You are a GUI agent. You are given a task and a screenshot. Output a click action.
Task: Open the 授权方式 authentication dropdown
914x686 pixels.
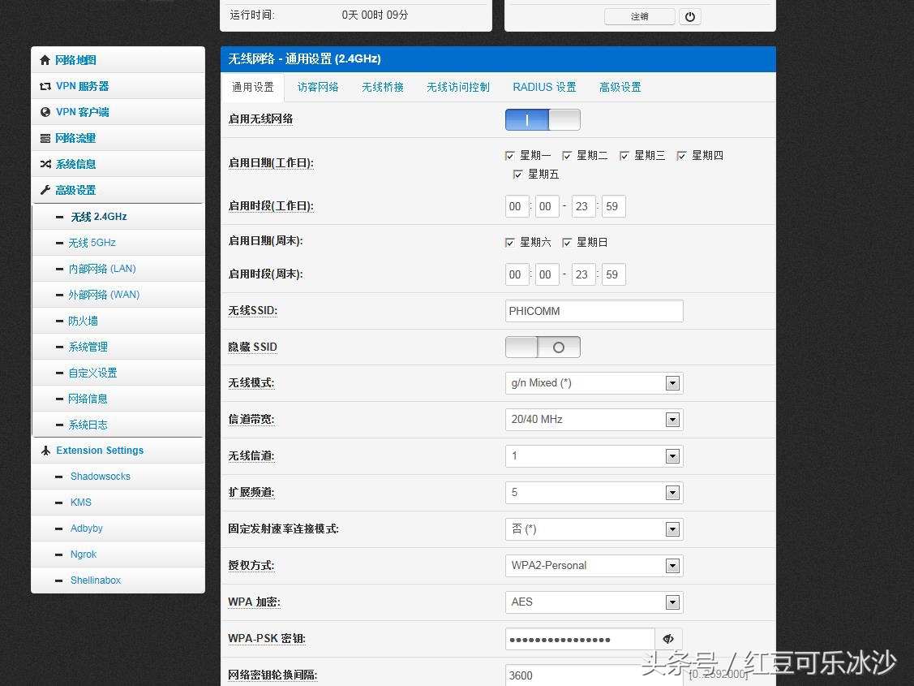click(x=672, y=565)
